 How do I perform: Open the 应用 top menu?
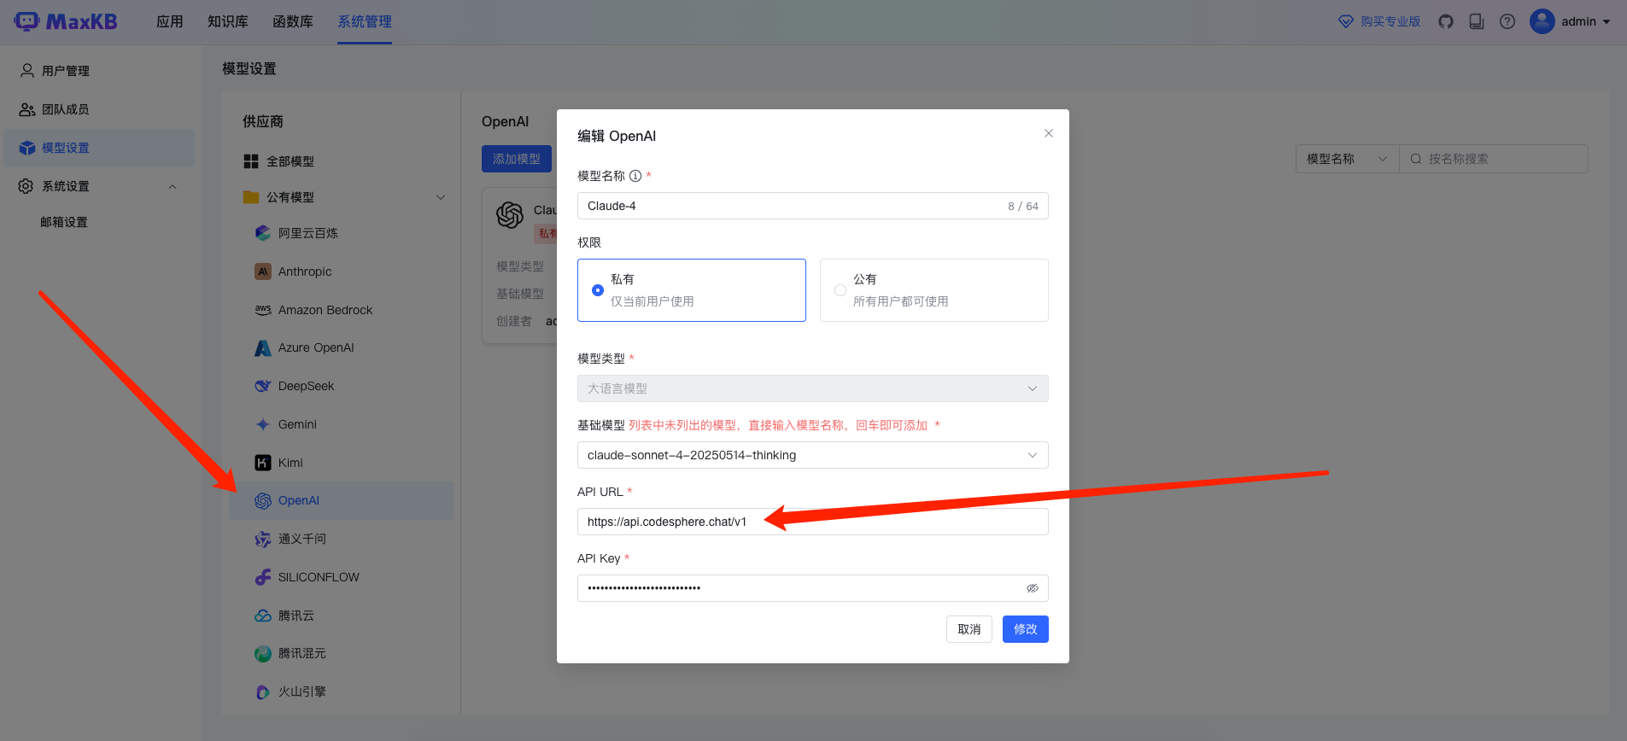[x=170, y=21]
